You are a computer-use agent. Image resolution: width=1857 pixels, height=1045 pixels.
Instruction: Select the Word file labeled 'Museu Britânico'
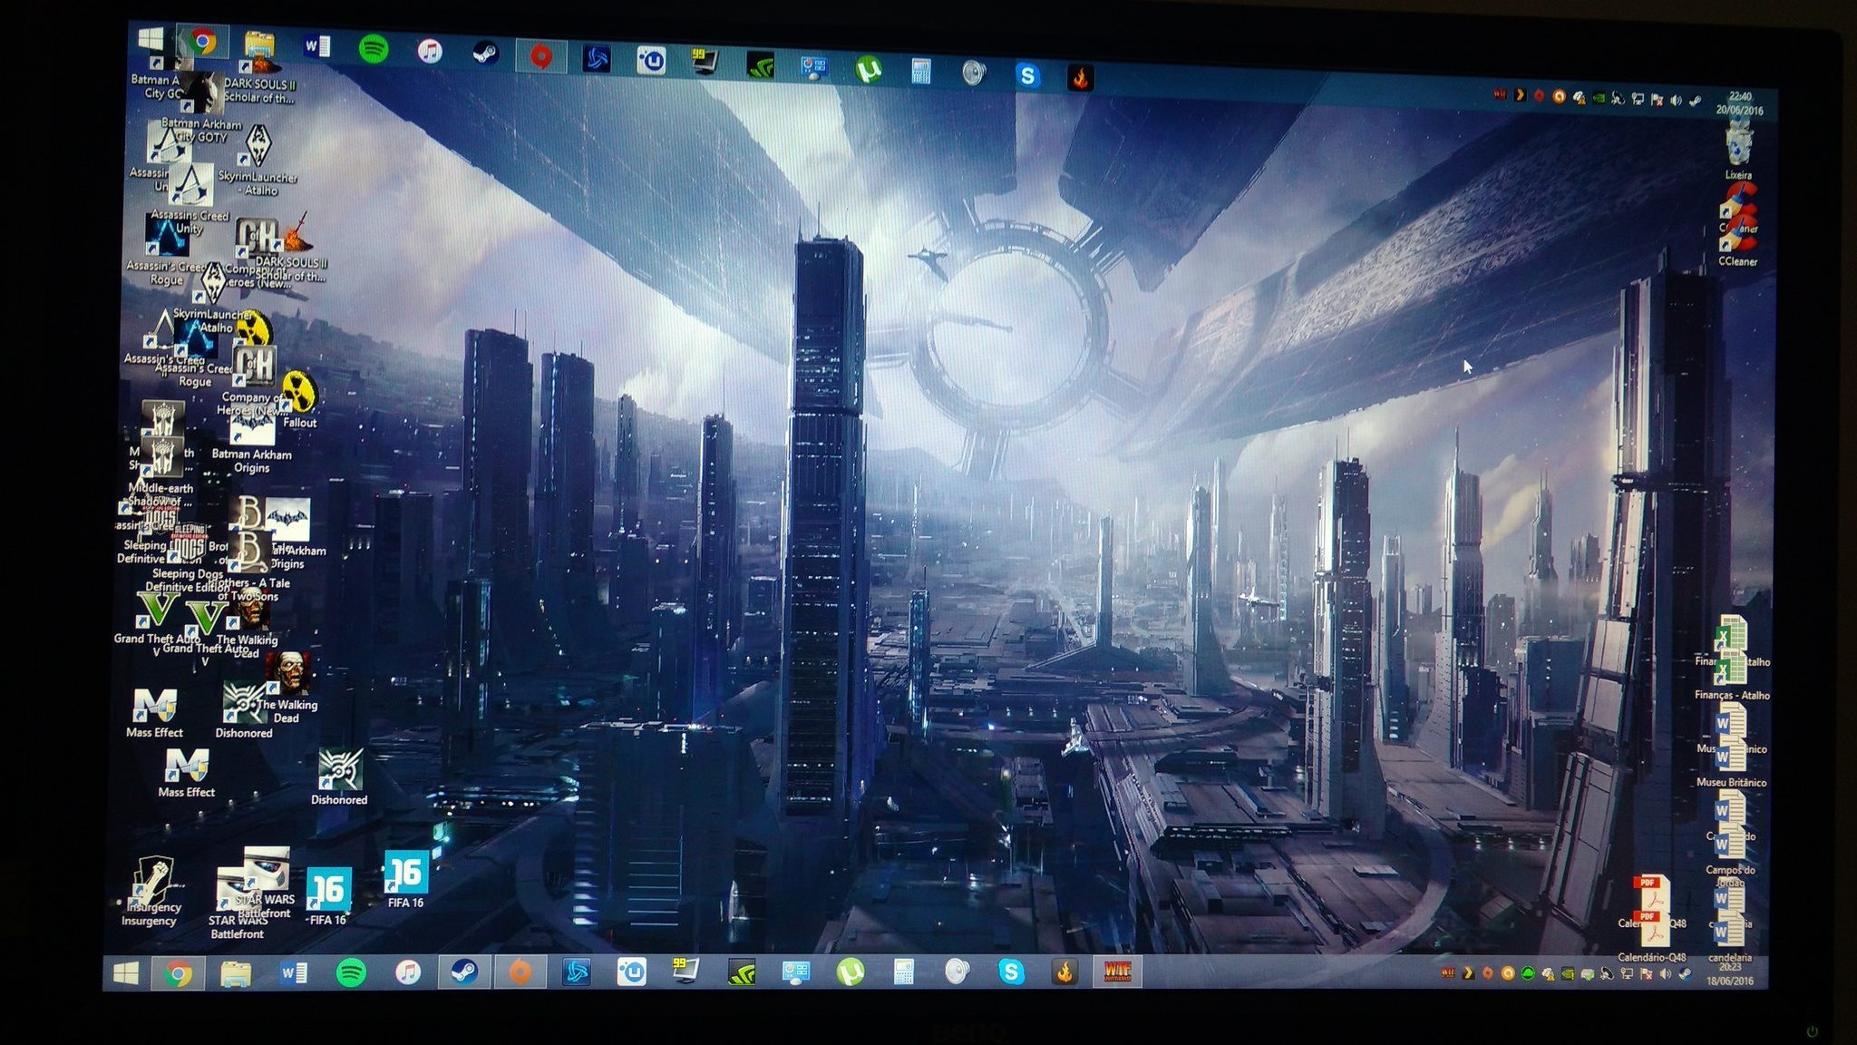pyautogui.click(x=1731, y=762)
